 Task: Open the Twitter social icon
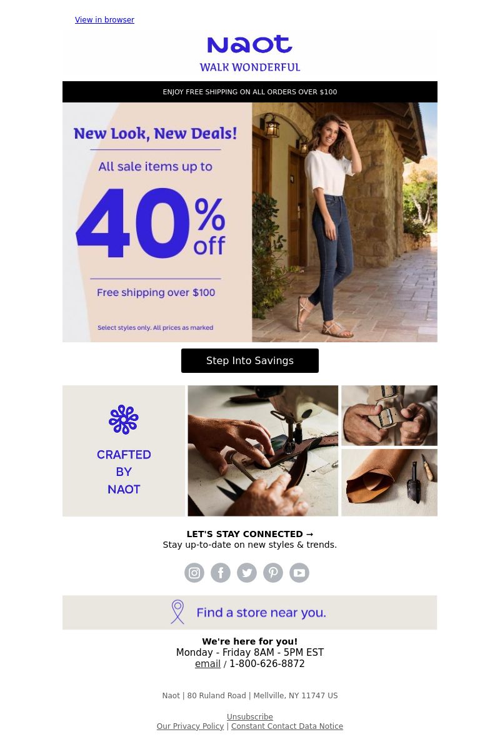[247, 573]
